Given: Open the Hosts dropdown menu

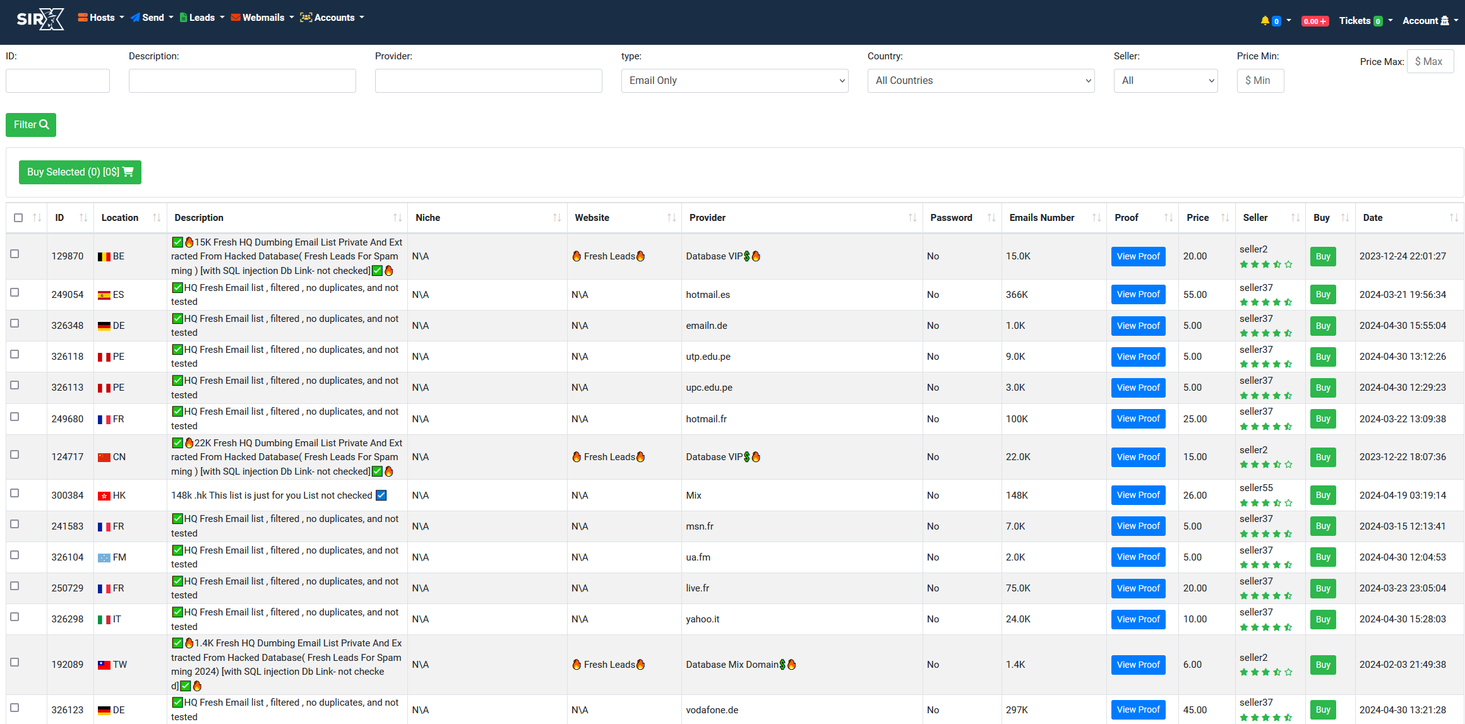Looking at the screenshot, I should 100,17.
